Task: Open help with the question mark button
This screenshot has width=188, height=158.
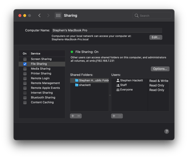Action: click(x=167, y=131)
